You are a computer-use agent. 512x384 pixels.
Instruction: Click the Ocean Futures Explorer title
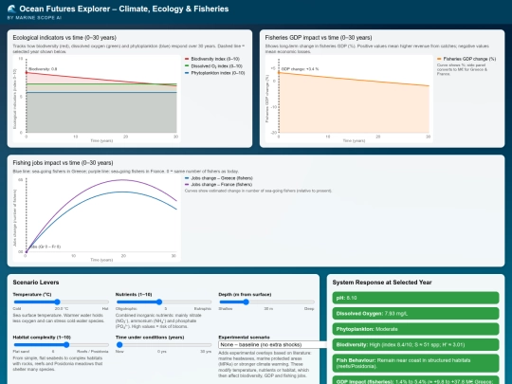[124, 9]
